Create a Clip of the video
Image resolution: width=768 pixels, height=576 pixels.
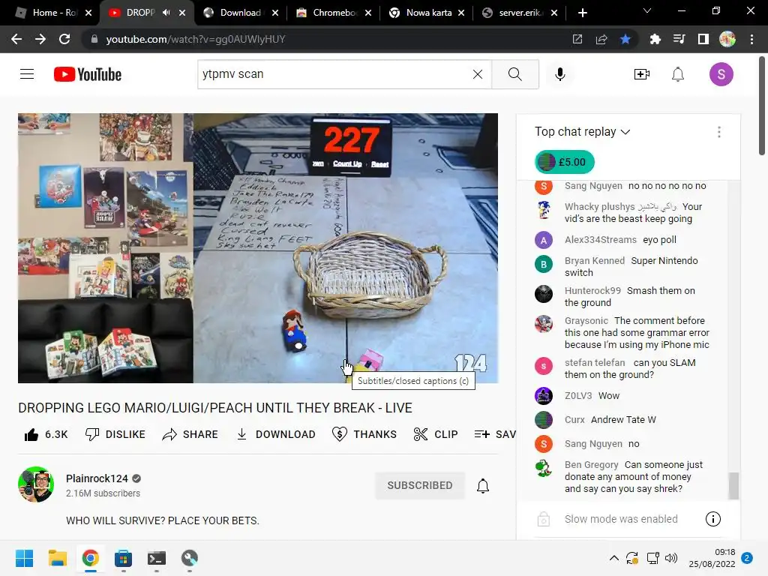pos(436,434)
